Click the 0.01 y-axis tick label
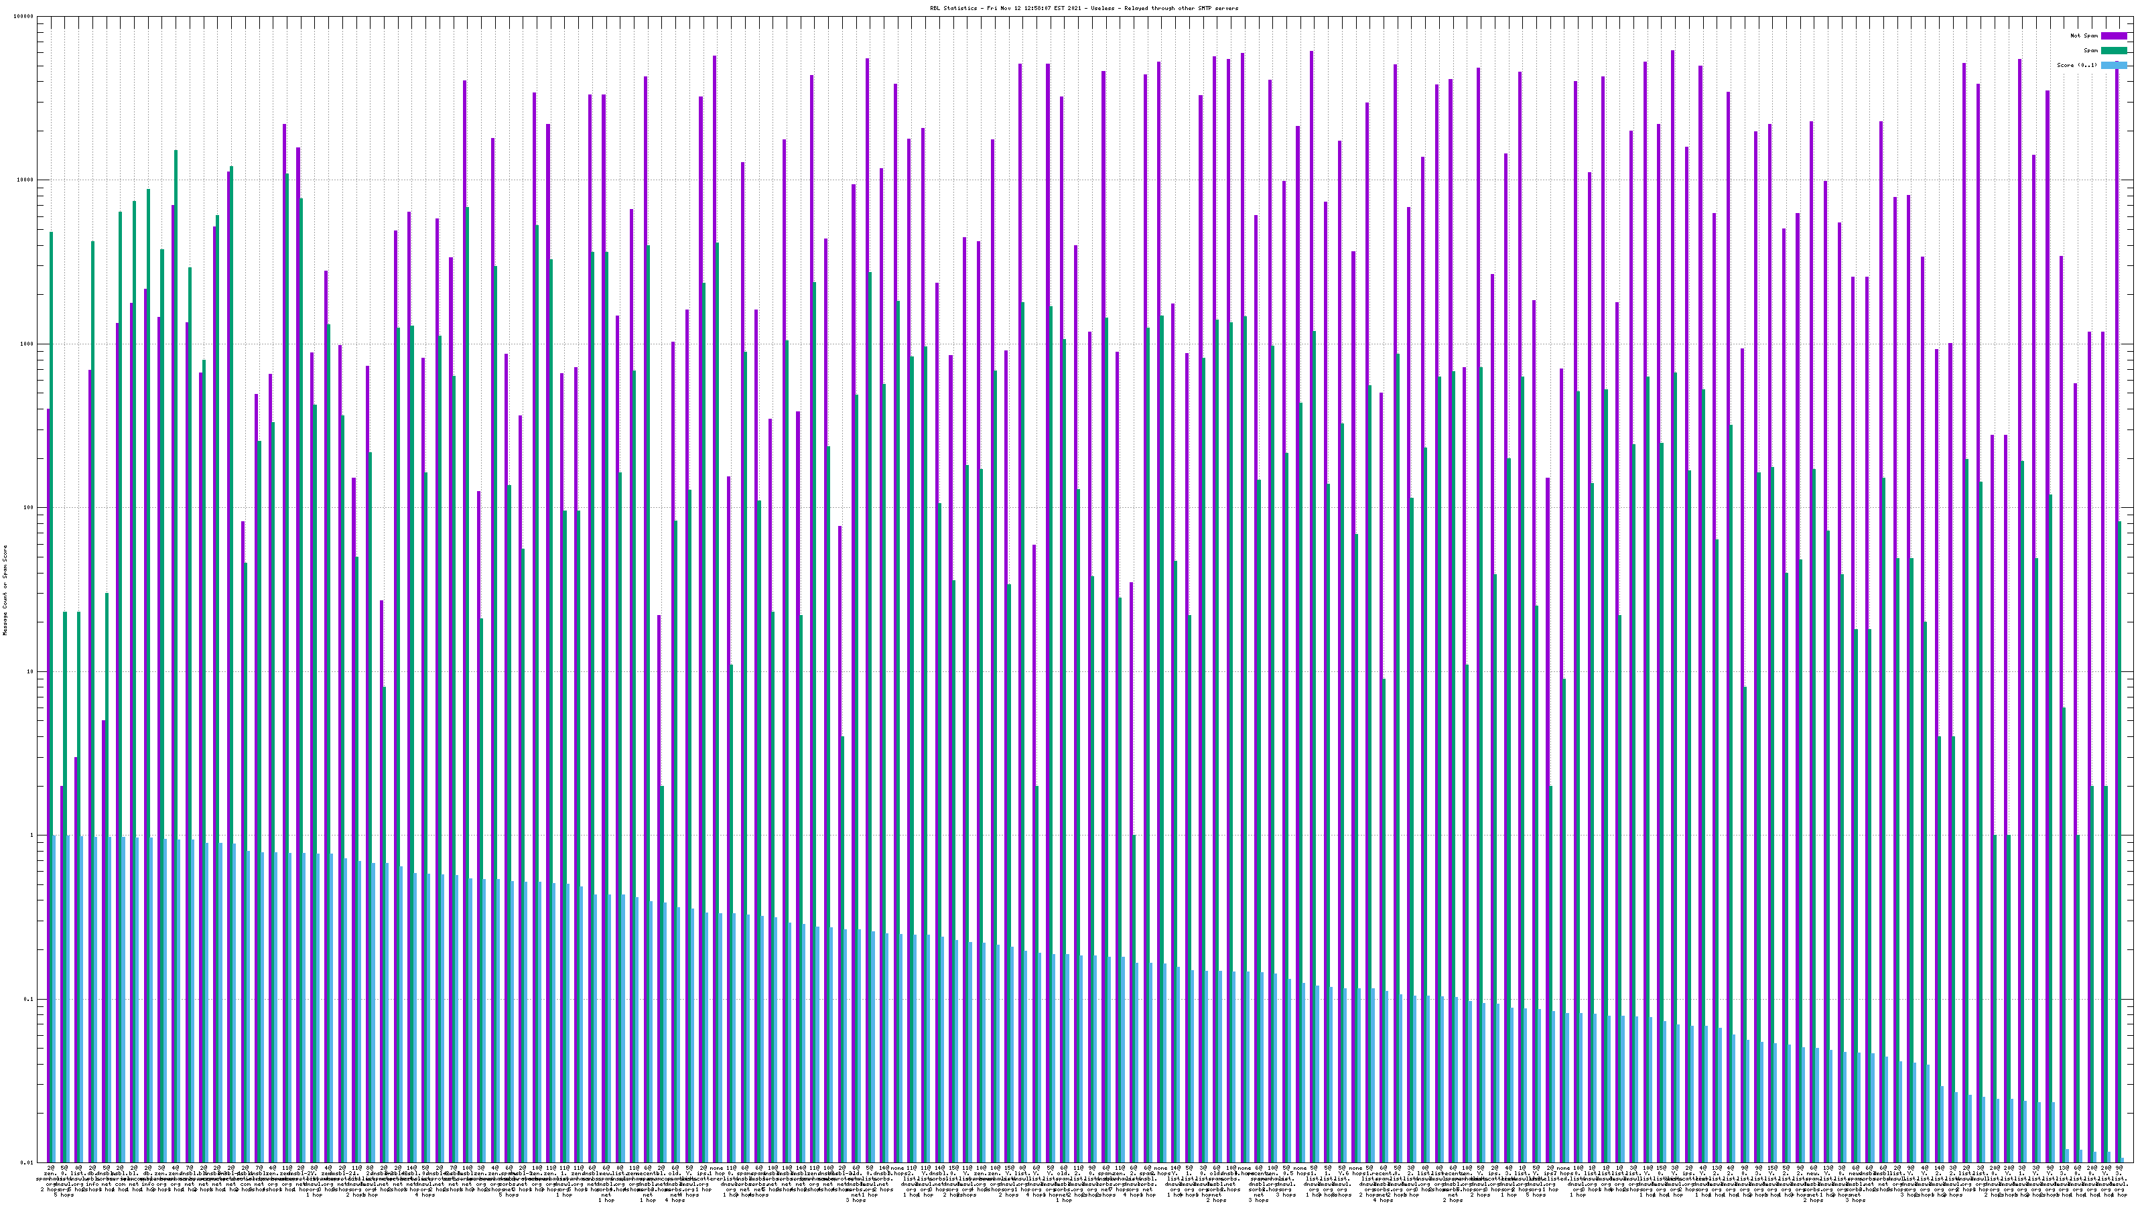Screen dimensions: 2144x1206 (27, 1162)
